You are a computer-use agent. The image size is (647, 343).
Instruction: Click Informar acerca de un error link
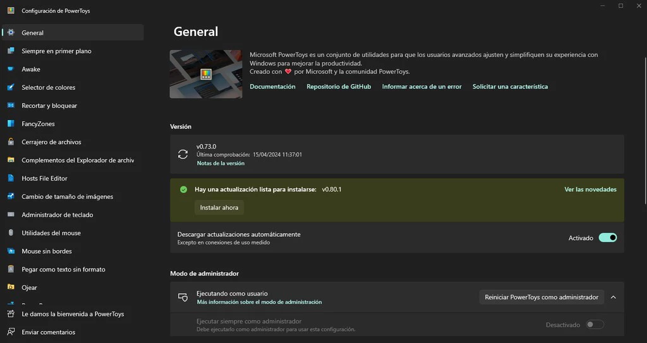click(x=421, y=87)
